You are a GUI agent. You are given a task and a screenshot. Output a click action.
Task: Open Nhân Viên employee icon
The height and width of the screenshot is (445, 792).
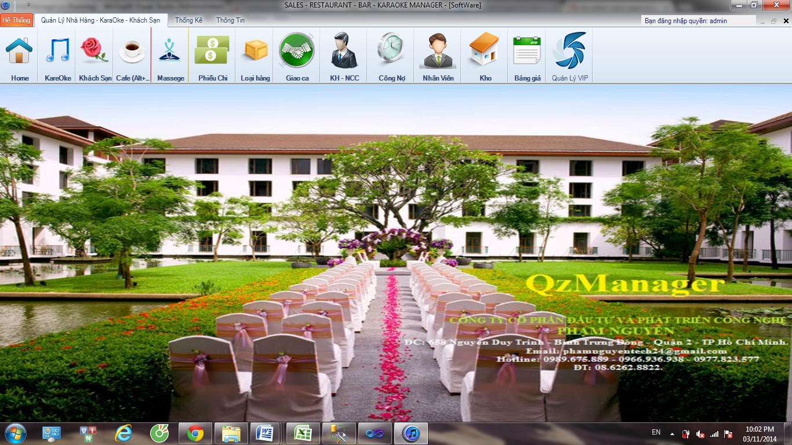438,56
